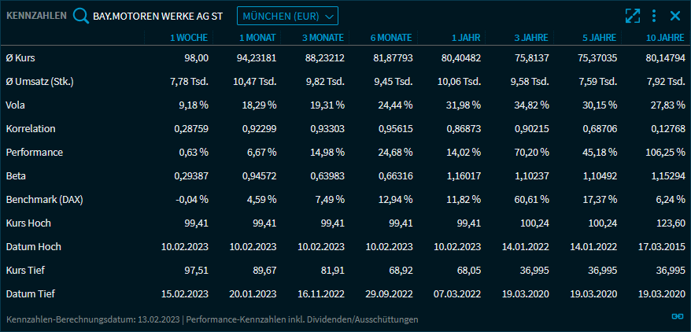Open the MÜNCHEN (EUR) exchange dropdown
Image resolution: width=691 pixels, height=332 pixels.
tap(287, 16)
